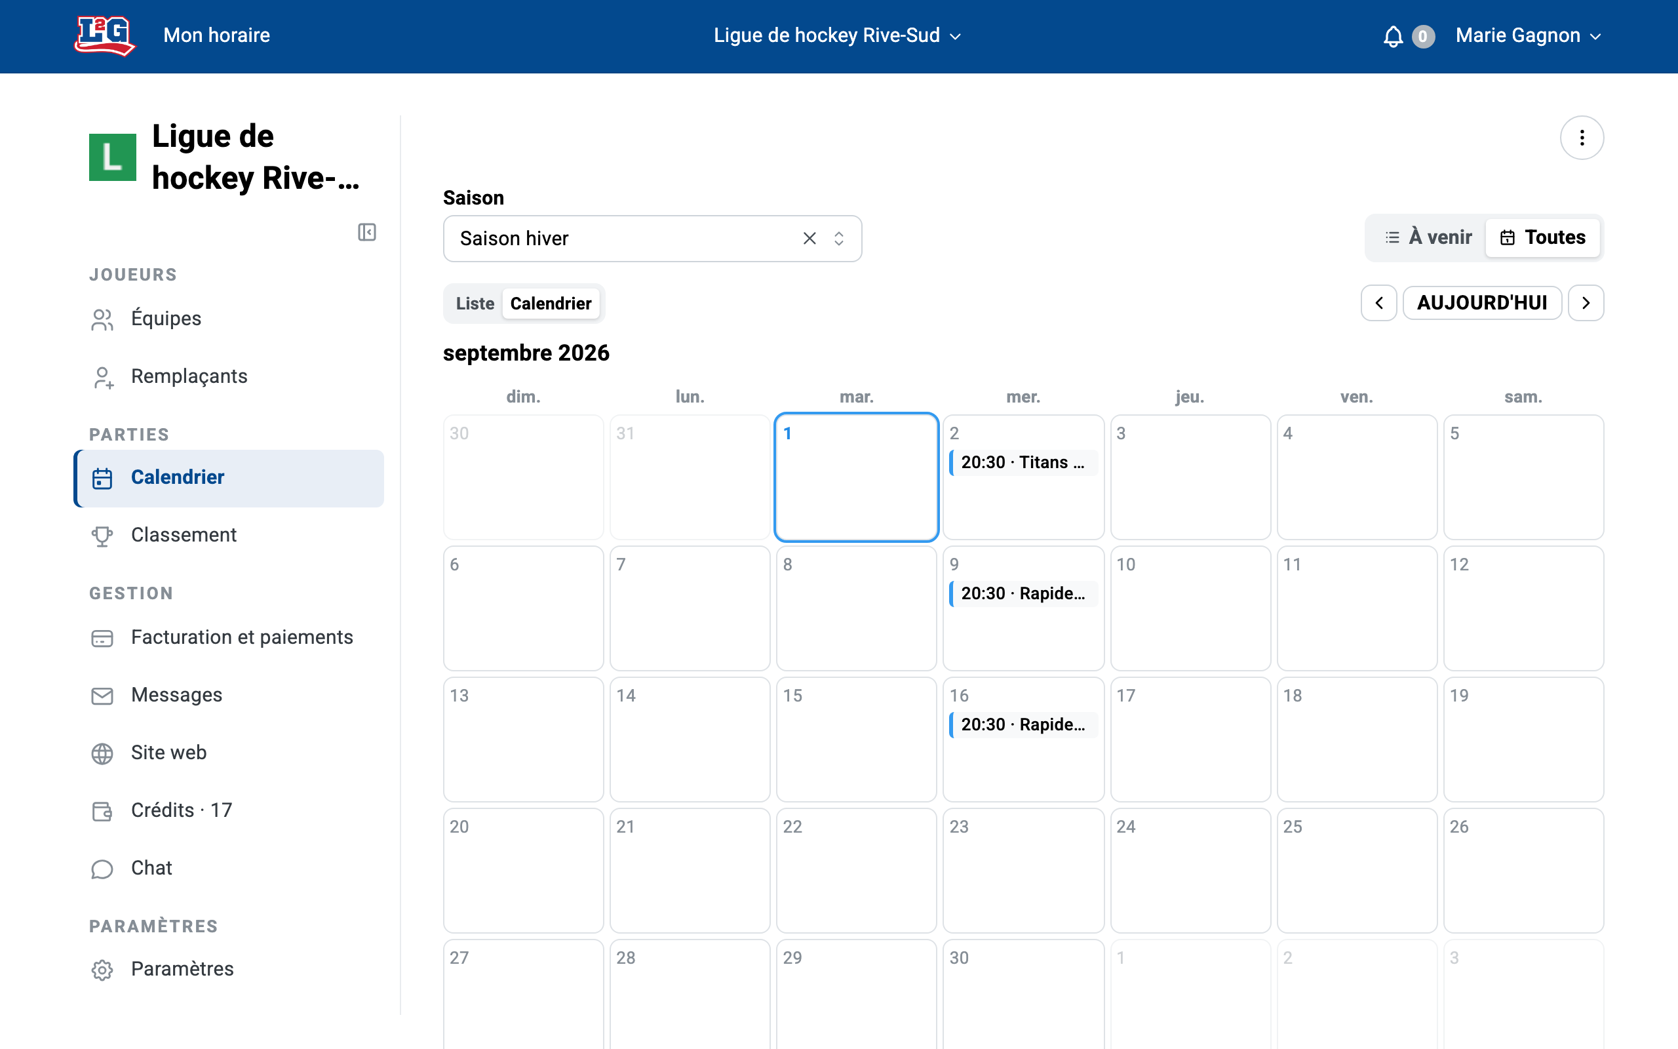Go to next month
The width and height of the screenshot is (1678, 1049).
[x=1586, y=303]
